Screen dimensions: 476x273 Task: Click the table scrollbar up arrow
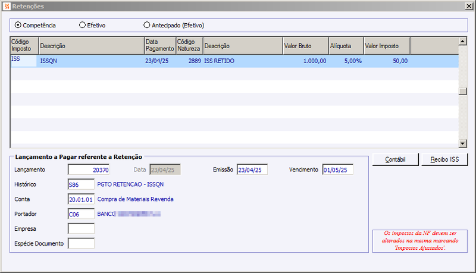coord(463,41)
